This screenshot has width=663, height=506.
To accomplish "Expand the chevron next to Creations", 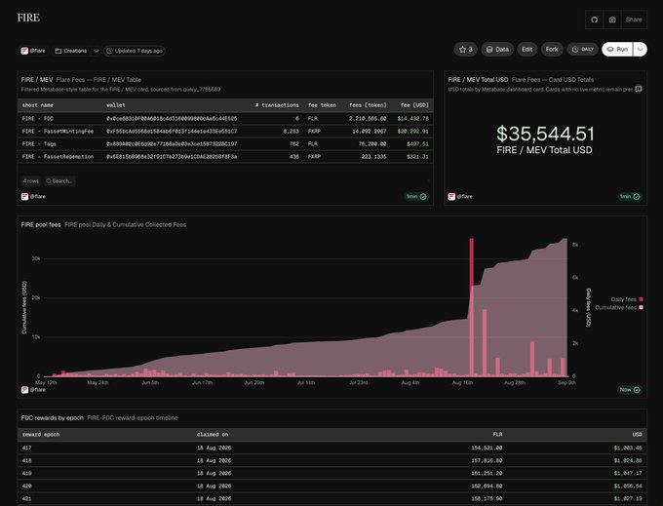I will pyautogui.click(x=97, y=51).
